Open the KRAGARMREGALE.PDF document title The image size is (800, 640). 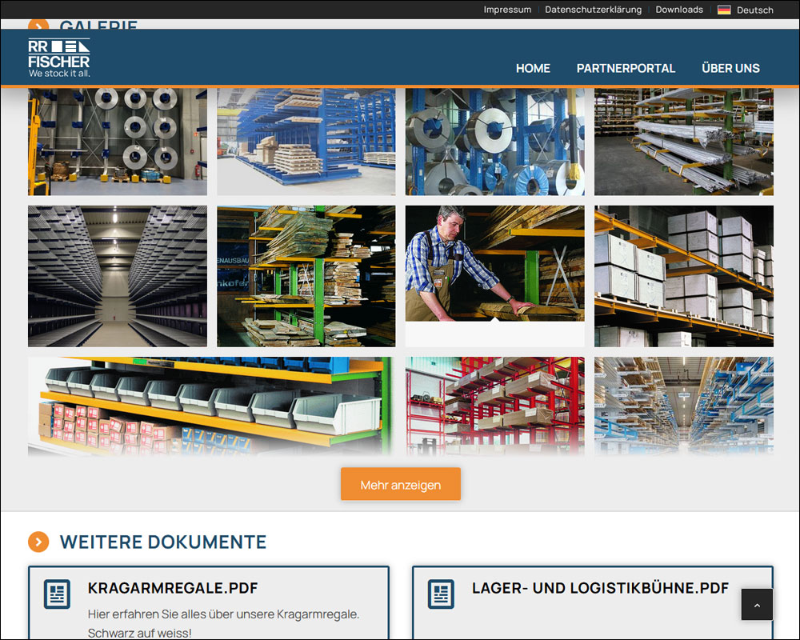(173, 588)
